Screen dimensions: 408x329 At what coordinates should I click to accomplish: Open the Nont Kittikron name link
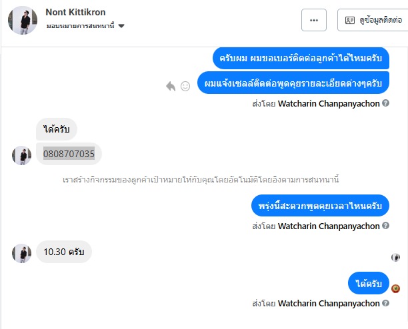pos(75,12)
